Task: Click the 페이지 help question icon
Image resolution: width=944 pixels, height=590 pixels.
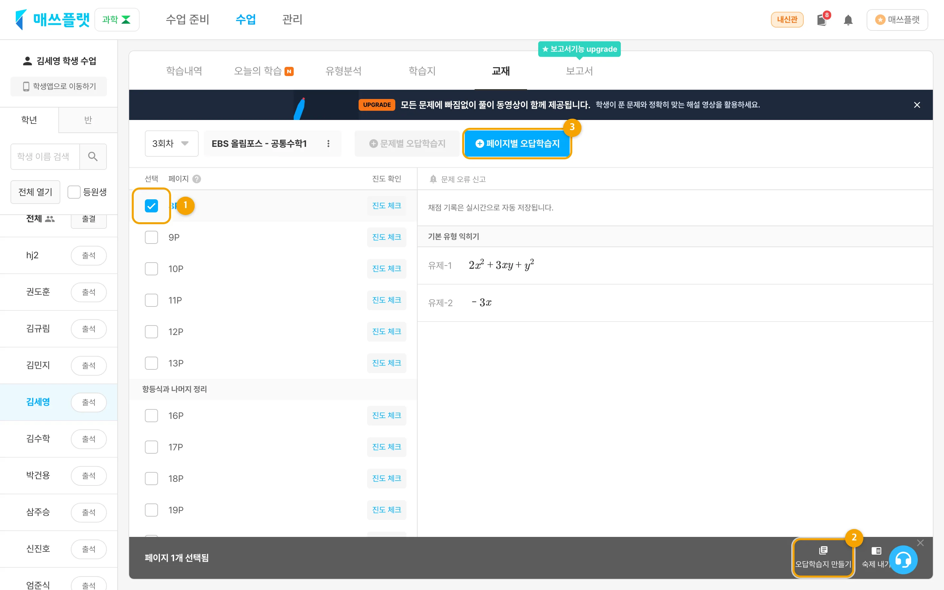Action: click(197, 179)
